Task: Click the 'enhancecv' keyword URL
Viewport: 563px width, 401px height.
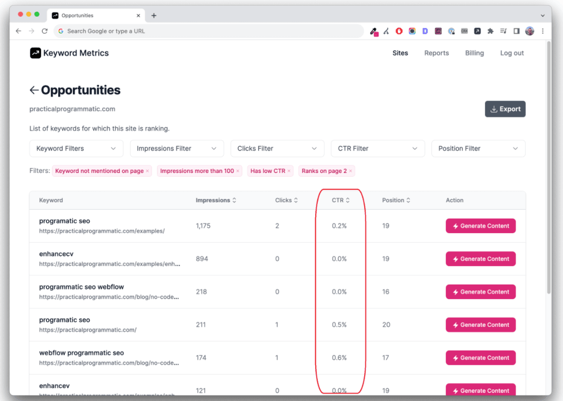Action: [x=110, y=264]
